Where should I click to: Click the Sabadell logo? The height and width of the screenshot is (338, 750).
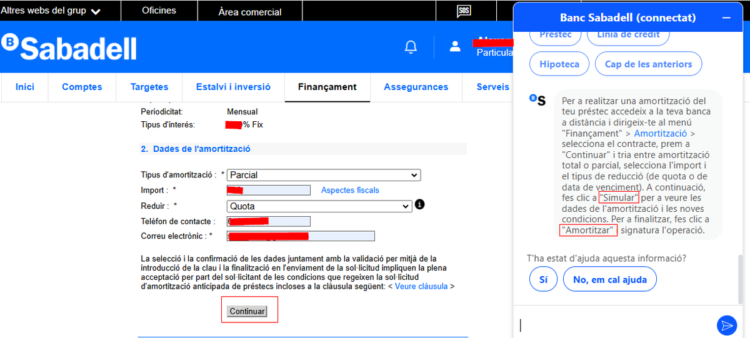pos(69,47)
